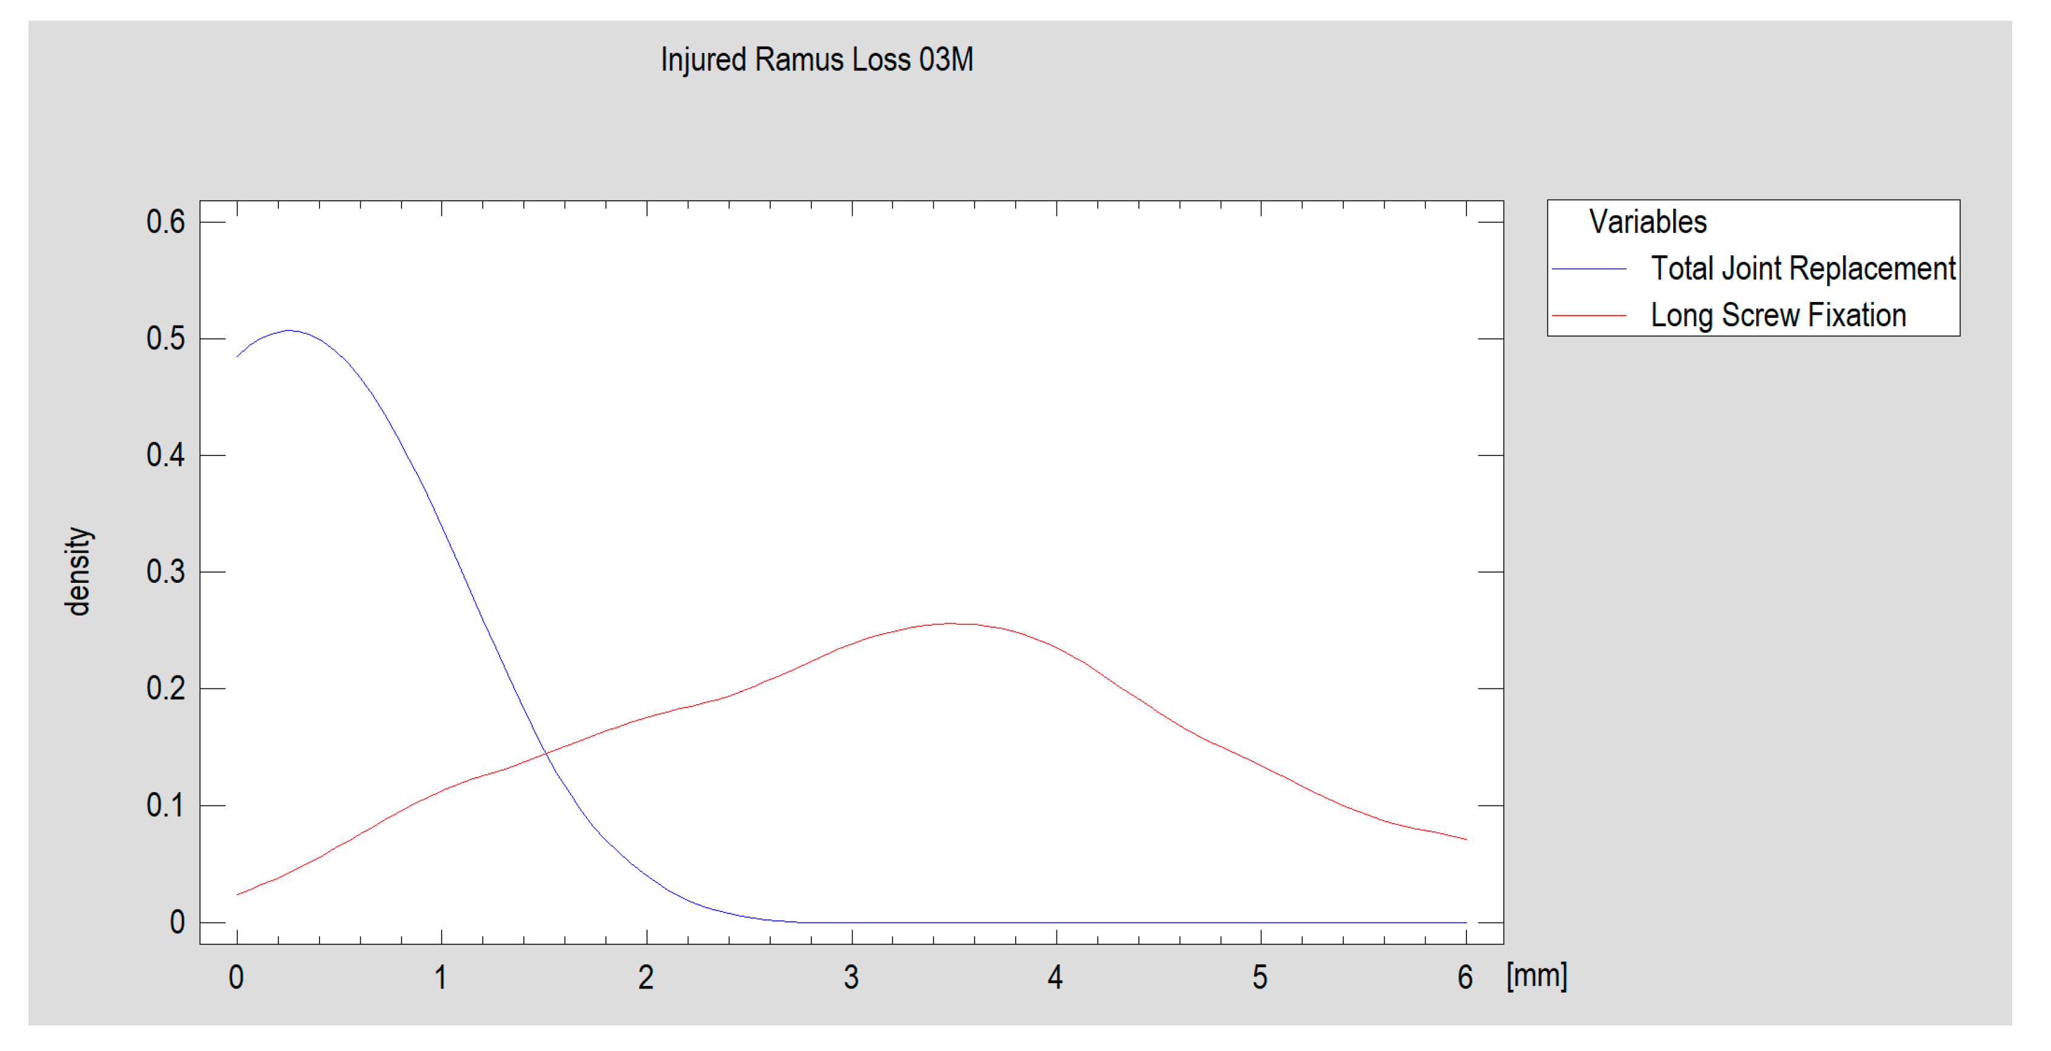Click the 0.3 tick label on y-axis

pos(166,572)
